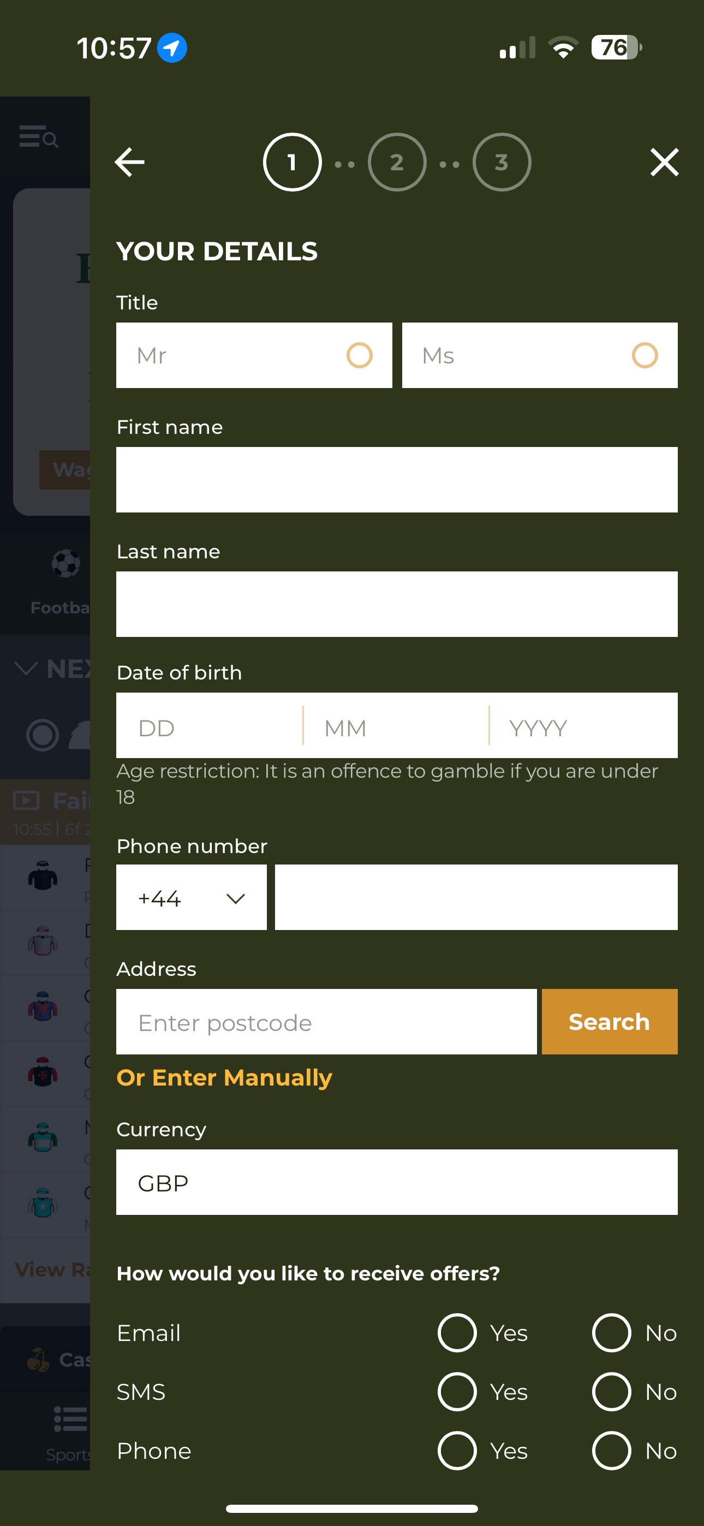Click the Search button to find address

[x=609, y=1022]
